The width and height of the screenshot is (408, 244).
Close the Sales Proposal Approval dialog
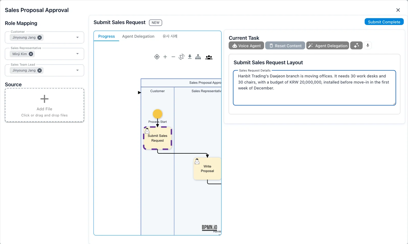[398, 10]
